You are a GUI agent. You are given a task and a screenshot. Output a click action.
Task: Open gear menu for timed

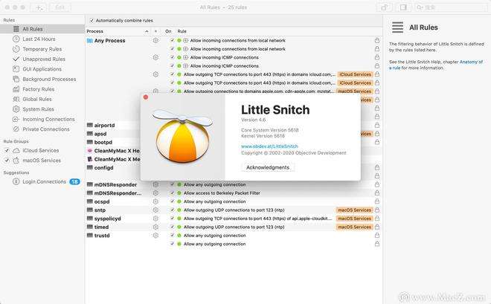point(155,227)
